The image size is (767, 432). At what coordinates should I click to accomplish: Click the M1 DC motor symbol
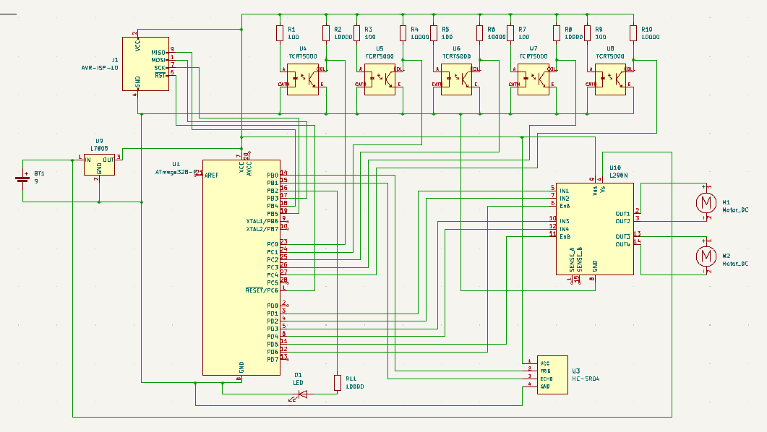(x=704, y=202)
